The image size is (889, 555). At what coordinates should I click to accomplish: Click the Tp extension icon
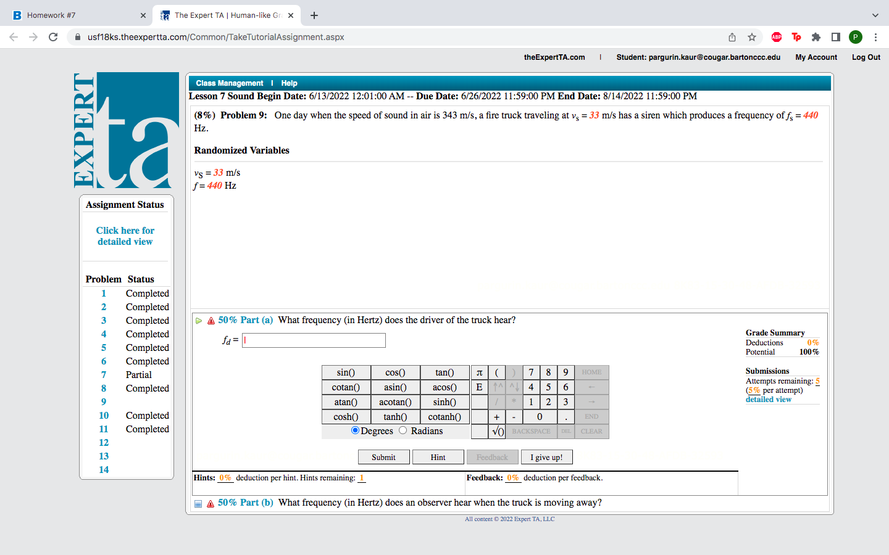pyautogui.click(x=796, y=37)
